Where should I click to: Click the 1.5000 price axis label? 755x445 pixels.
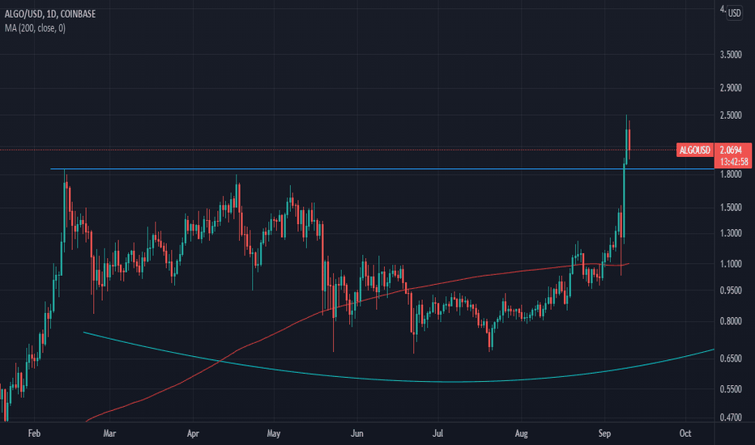(x=731, y=207)
